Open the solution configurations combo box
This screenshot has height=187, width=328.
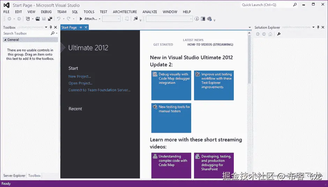111,19
